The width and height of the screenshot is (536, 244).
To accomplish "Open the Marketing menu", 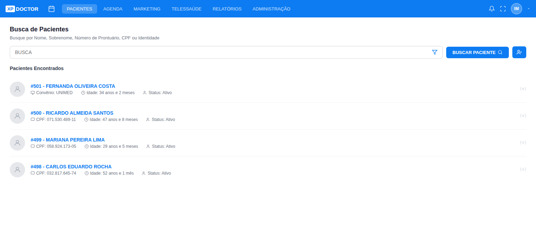I will point(147,9).
